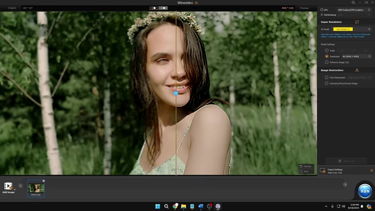Screen dimensions: 375x211
Task: Open Google Chrome from the taskbar
Action: [175, 206]
